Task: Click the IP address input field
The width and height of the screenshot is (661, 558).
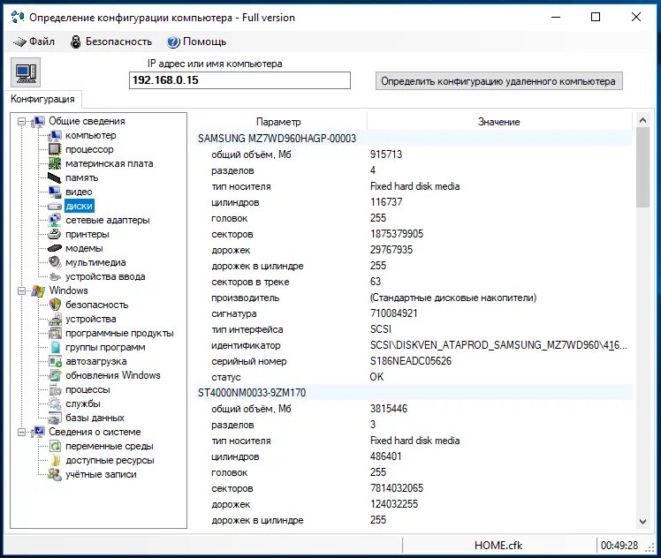Action: tap(239, 80)
